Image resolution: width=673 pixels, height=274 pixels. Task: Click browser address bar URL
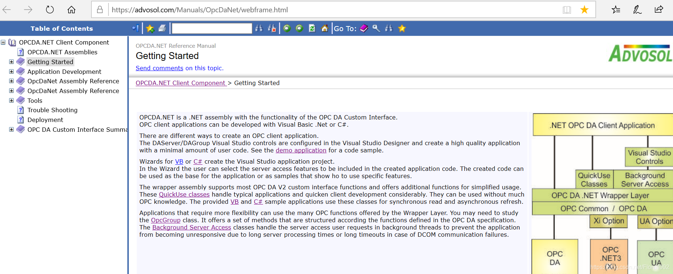(x=200, y=10)
